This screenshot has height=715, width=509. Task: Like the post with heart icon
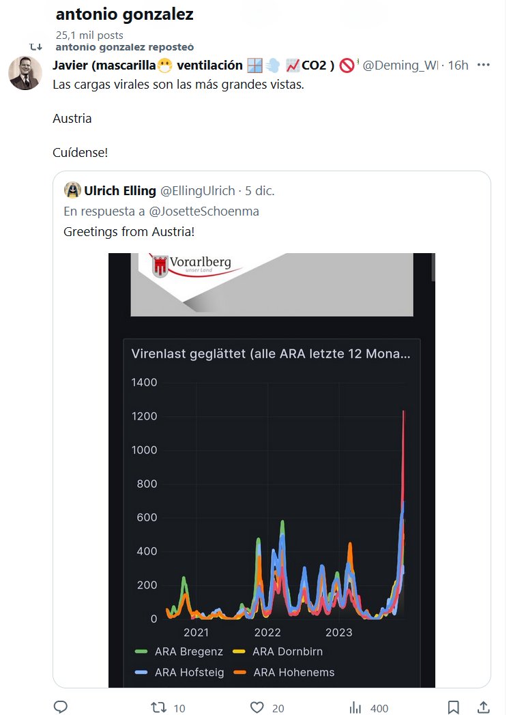click(x=257, y=707)
